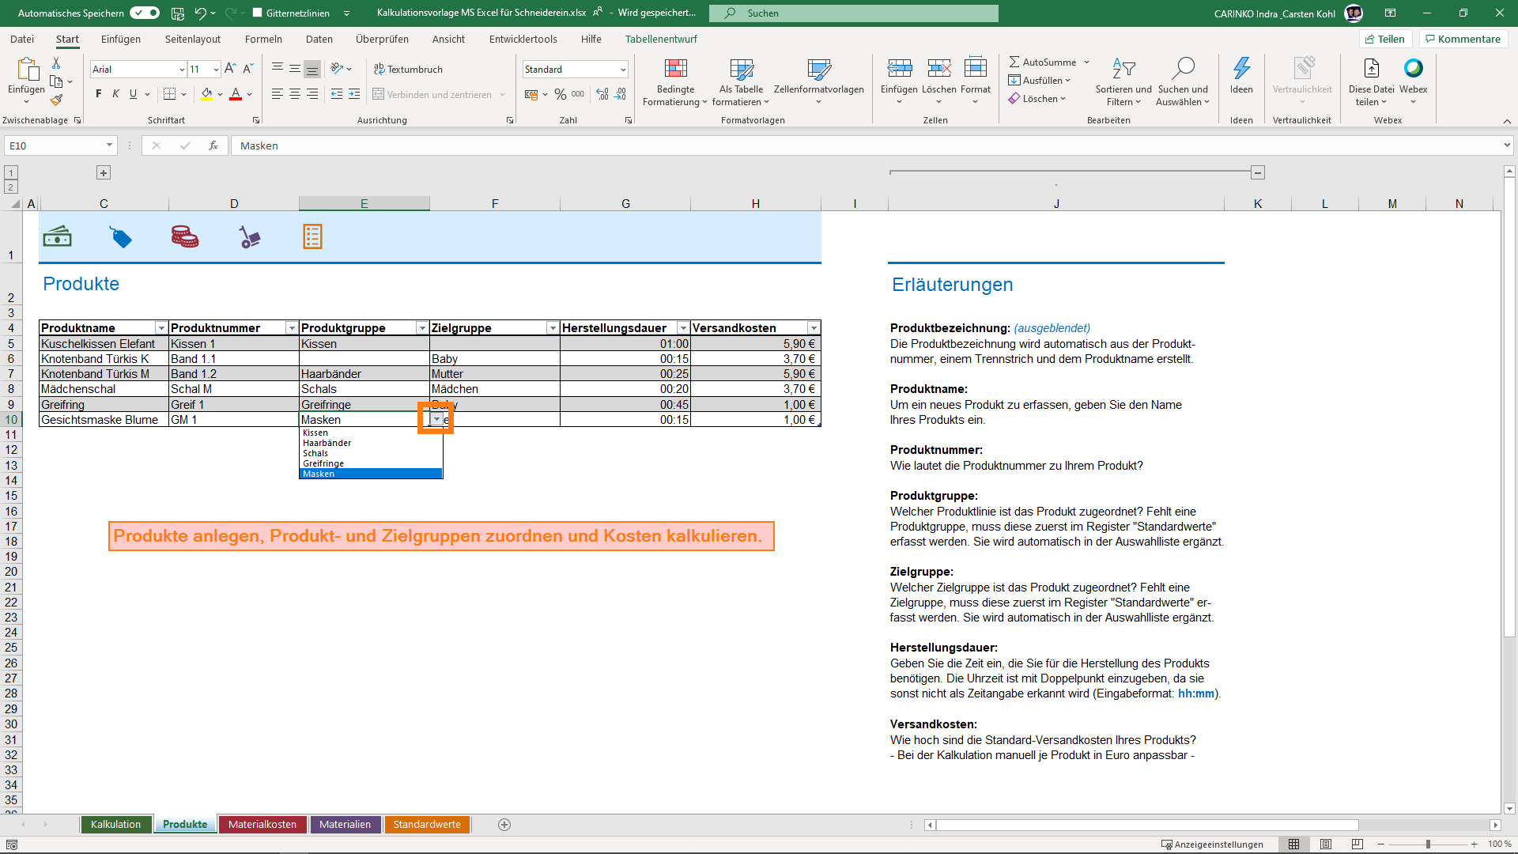Click the insert function fx icon
Image resolution: width=1518 pixels, height=854 pixels.
[213, 145]
